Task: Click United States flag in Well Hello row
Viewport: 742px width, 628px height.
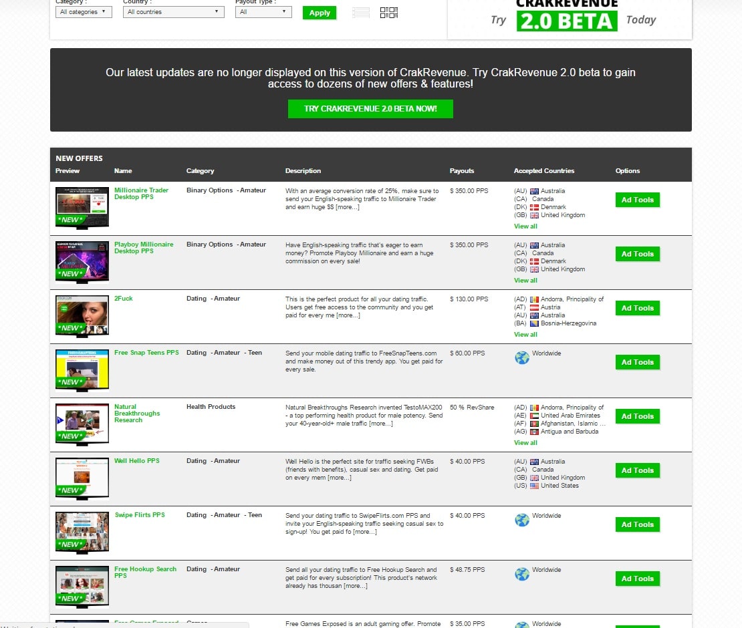Action: (x=534, y=486)
